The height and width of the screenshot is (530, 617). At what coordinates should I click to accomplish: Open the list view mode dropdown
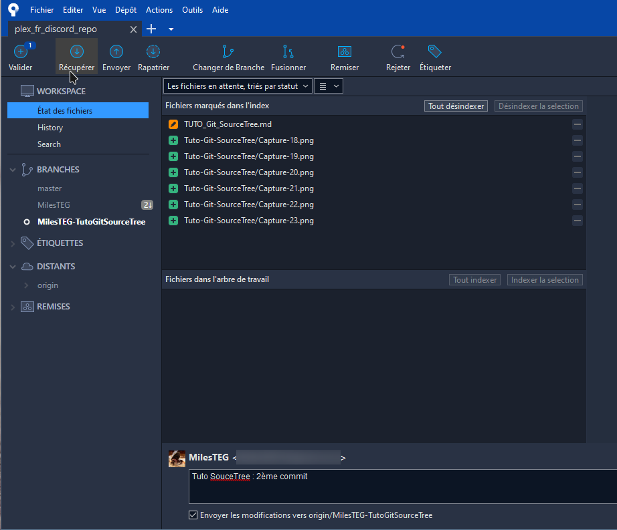pyautogui.click(x=329, y=86)
